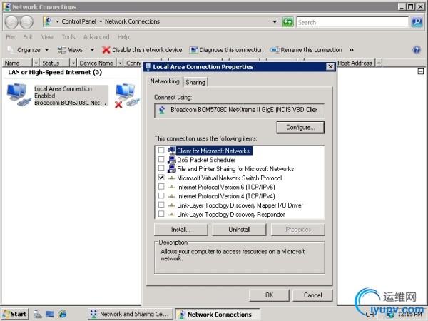428x321 pixels.
Task: Open the View menu
Action: click(x=47, y=37)
